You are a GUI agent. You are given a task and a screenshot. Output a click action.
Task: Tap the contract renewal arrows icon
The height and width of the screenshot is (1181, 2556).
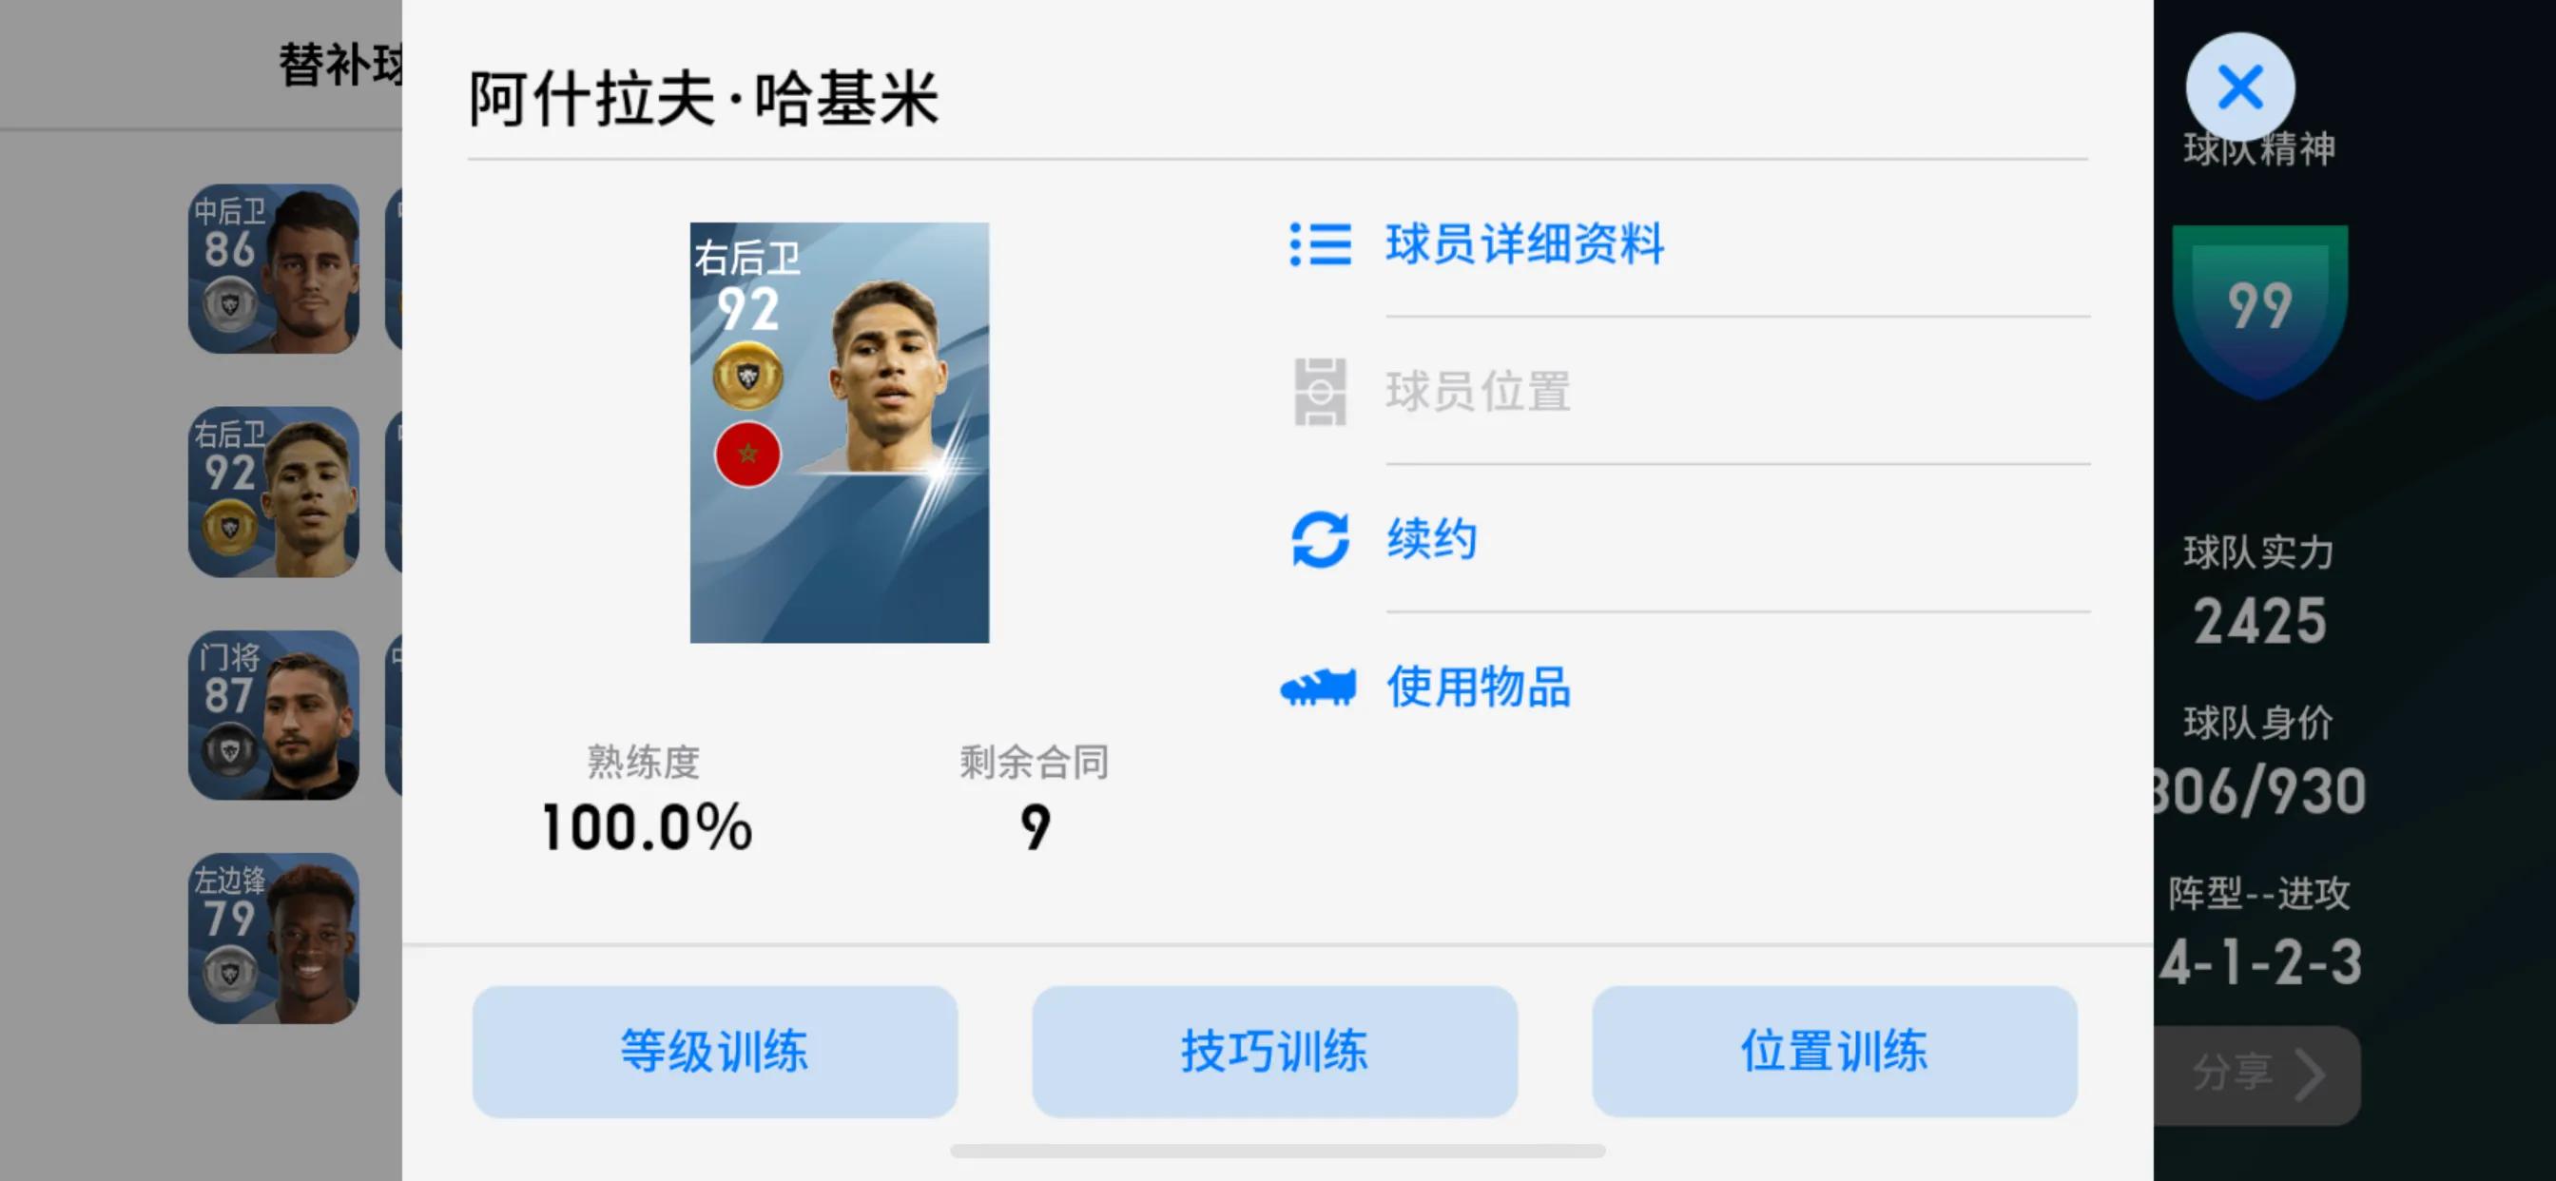1320,540
